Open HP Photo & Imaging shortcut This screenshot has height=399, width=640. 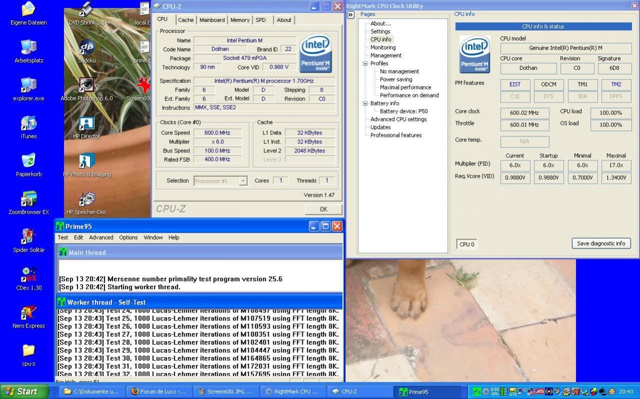(87, 165)
